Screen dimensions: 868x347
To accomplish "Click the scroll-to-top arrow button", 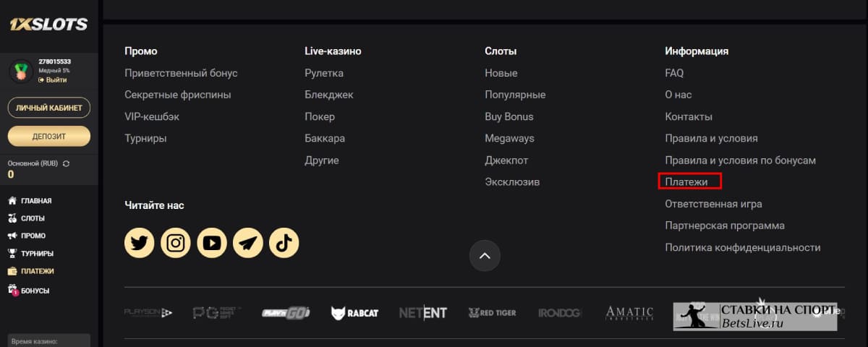I will pos(485,255).
